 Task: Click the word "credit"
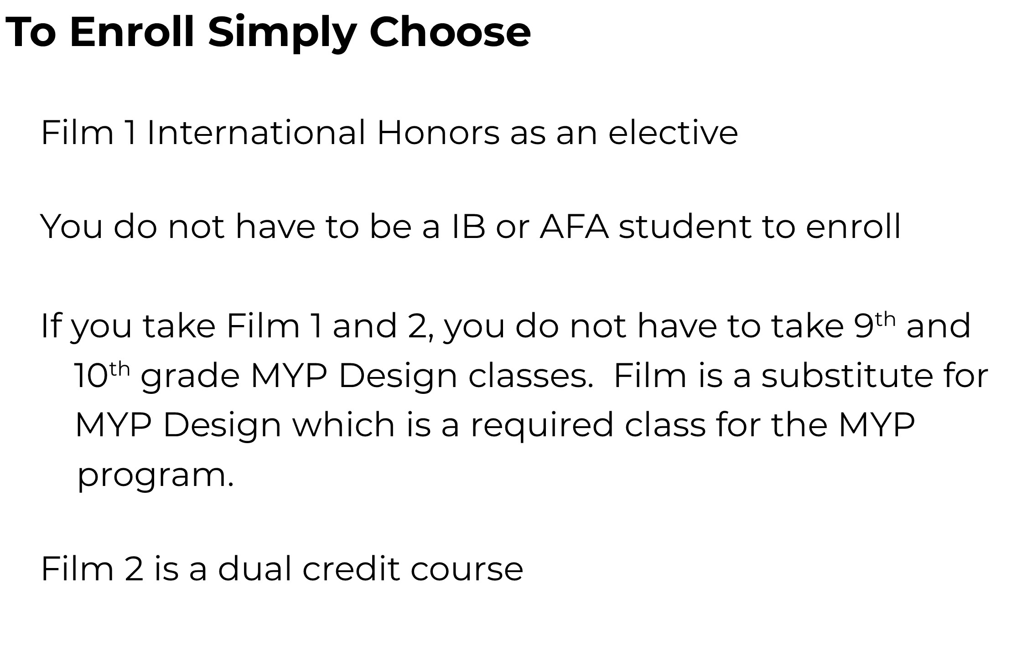click(x=351, y=569)
